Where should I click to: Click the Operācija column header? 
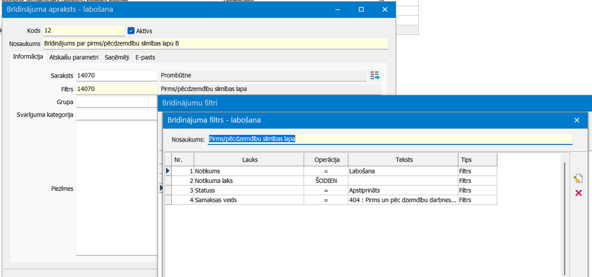(326, 159)
